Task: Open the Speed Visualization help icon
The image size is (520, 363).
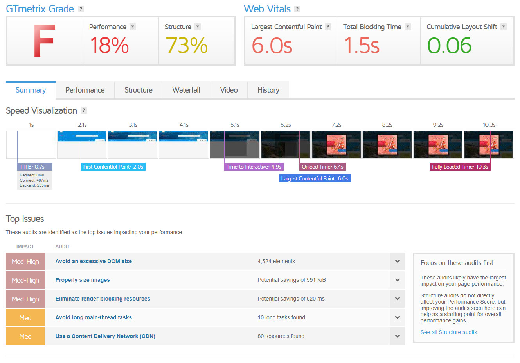Action: click(x=83, y=110)
